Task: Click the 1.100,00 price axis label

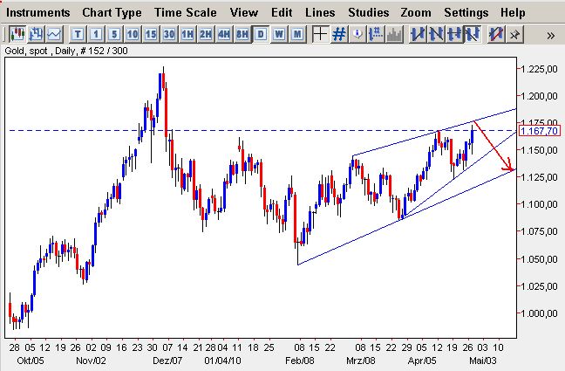Action: pos(540,204)
